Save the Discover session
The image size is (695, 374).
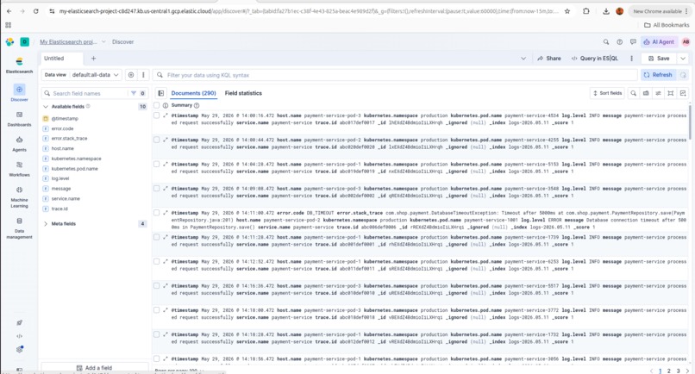pos(659,59)
